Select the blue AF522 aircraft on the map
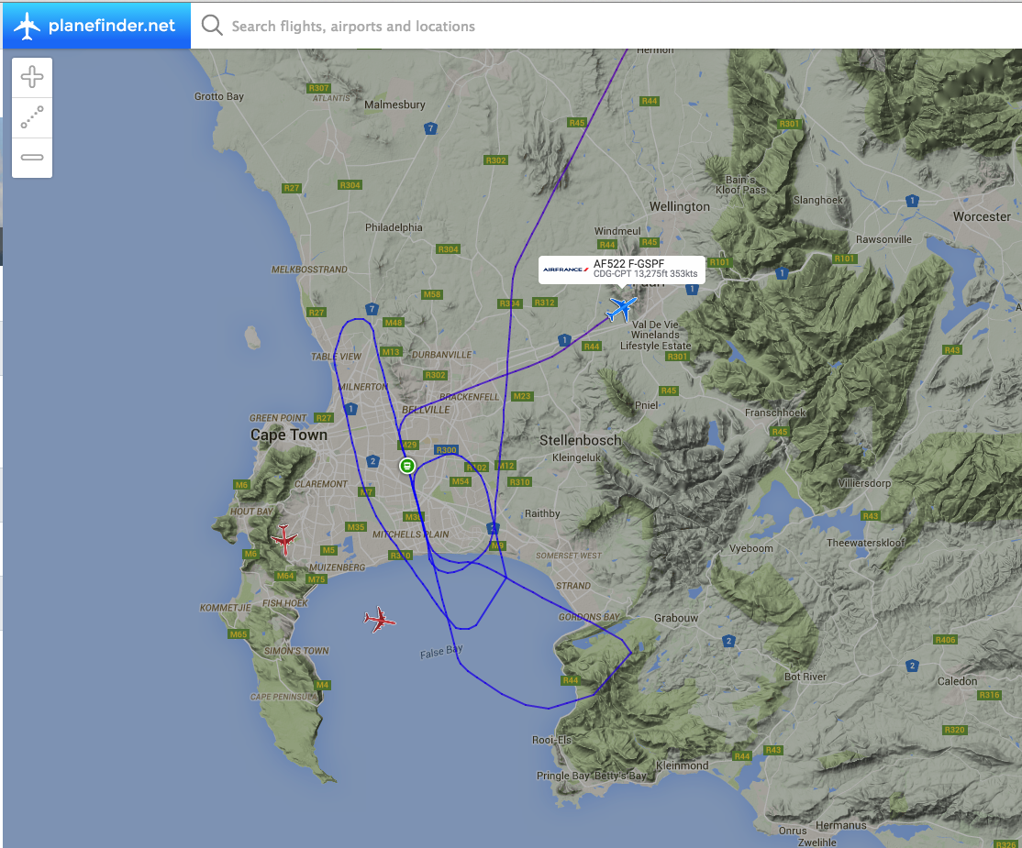The width and height of the screenshot is (1022, 848). click(x=619, y=311)
